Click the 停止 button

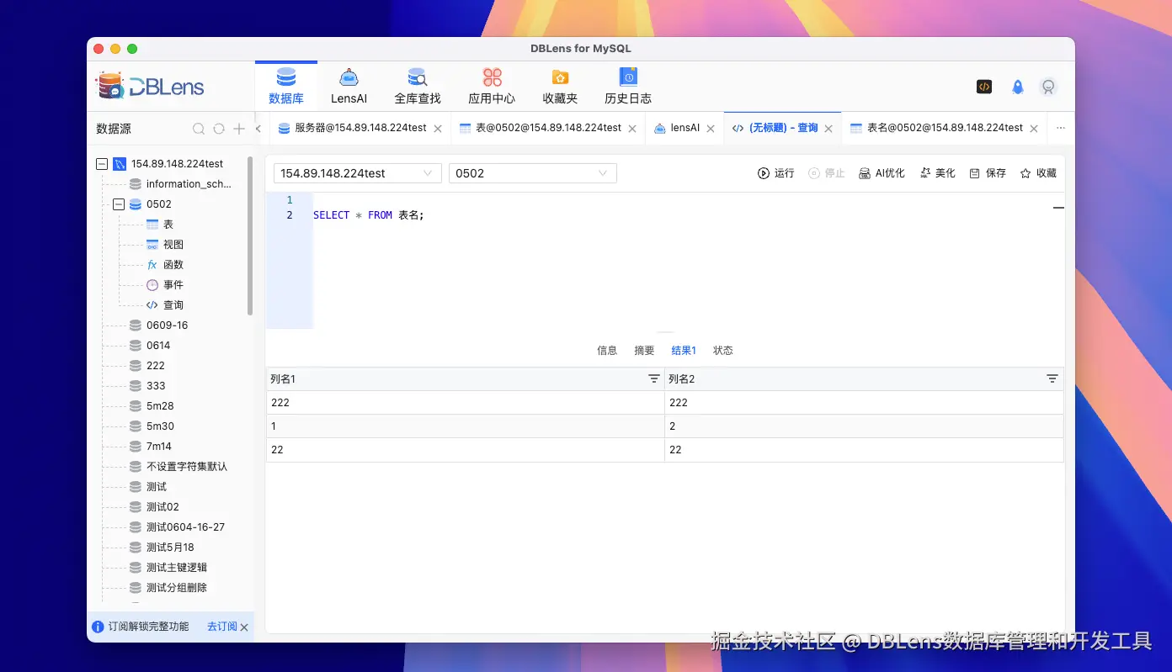(x=826, y=173)
